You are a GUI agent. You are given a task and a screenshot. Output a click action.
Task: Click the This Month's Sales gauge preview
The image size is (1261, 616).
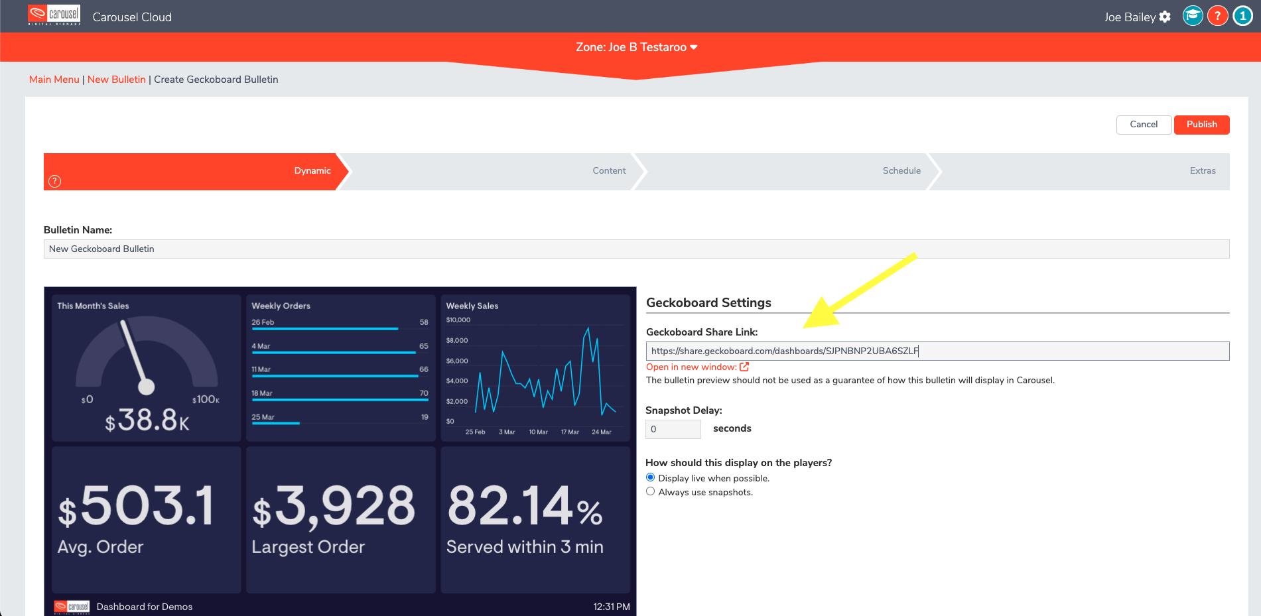click(x=147, y=368)
